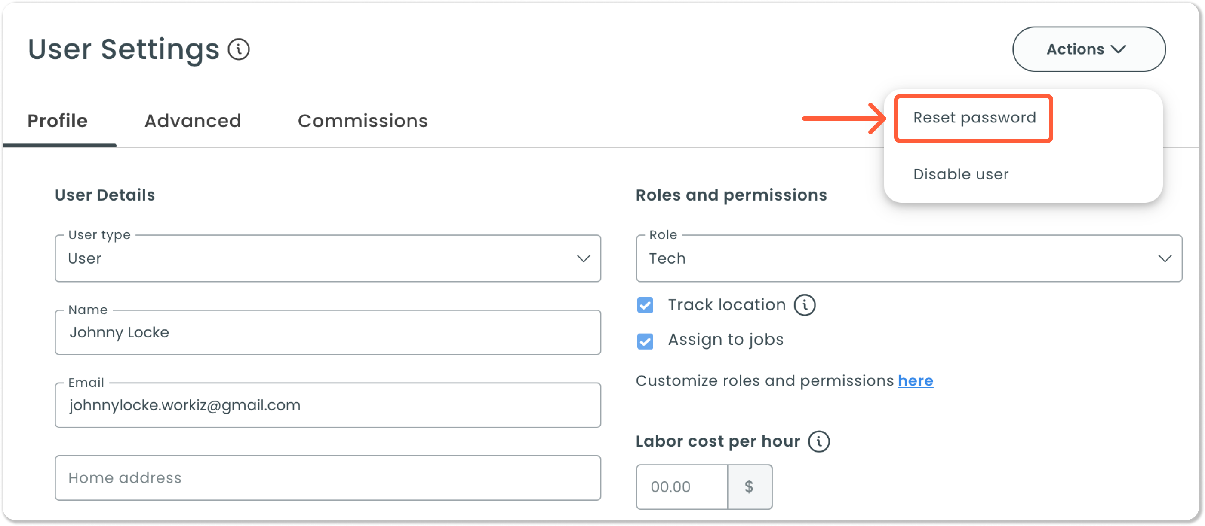1205x526 pixels.
Task: Click the Labor cost per hour info icon
Action: (819, 441)
